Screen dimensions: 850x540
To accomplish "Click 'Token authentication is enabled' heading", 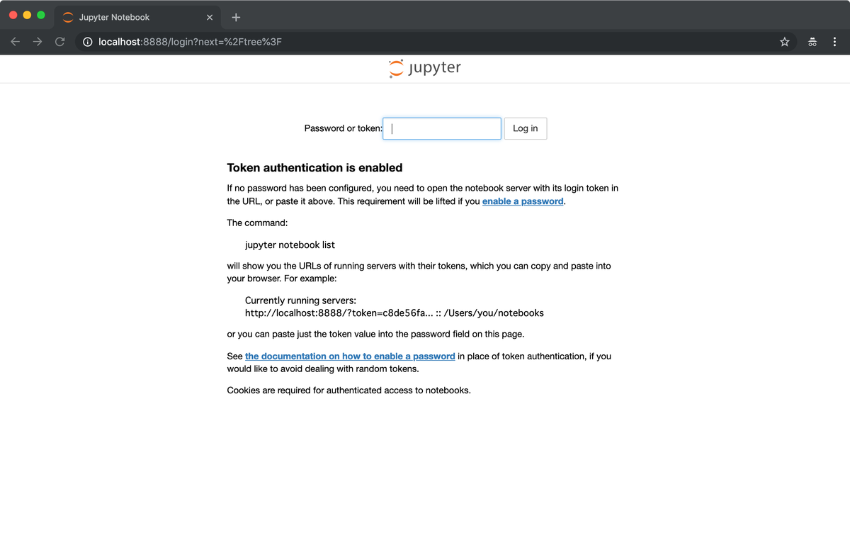I will (314, 168).
